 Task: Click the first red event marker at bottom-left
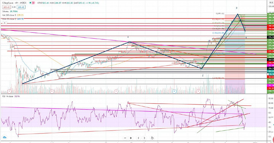9,91
